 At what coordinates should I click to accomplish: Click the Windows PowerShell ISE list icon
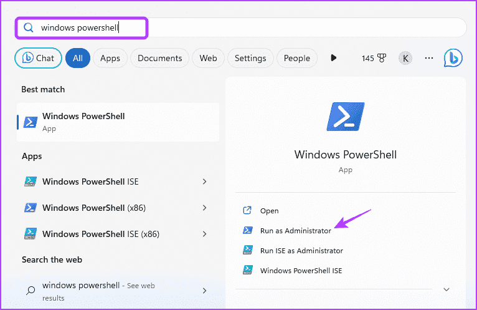[31, 182]
